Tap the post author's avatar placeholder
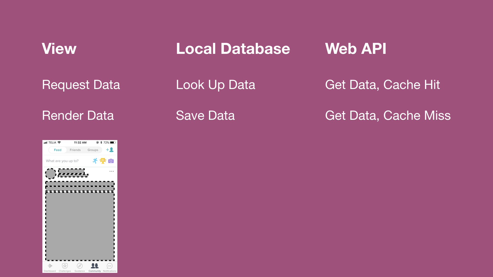Image resolution: width=493 pixels, height=277 pixels. pyautogui.click(x=51, y=174)
